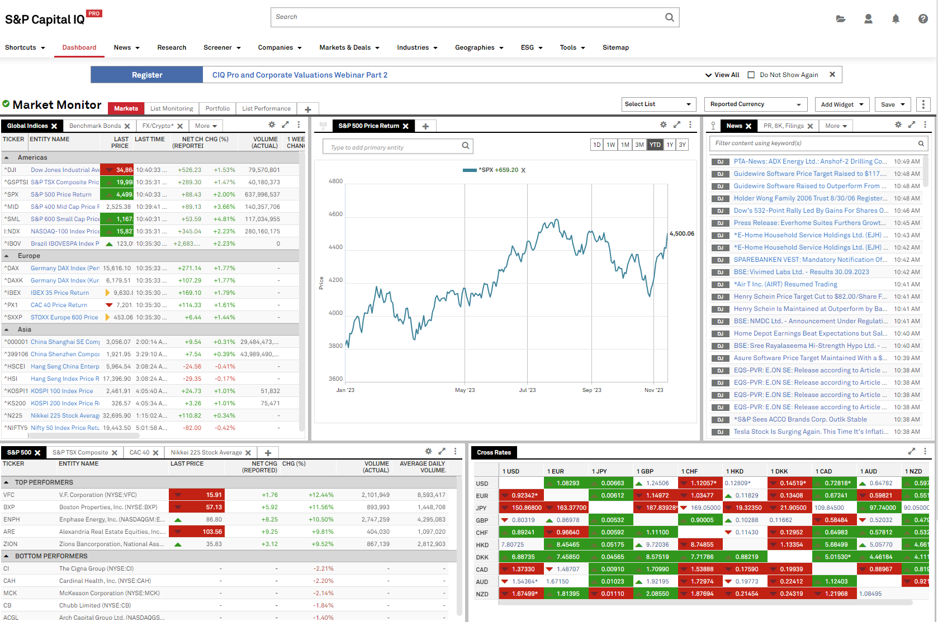
Task: Select the YTD chart range
Action: (x=655, y=145)
